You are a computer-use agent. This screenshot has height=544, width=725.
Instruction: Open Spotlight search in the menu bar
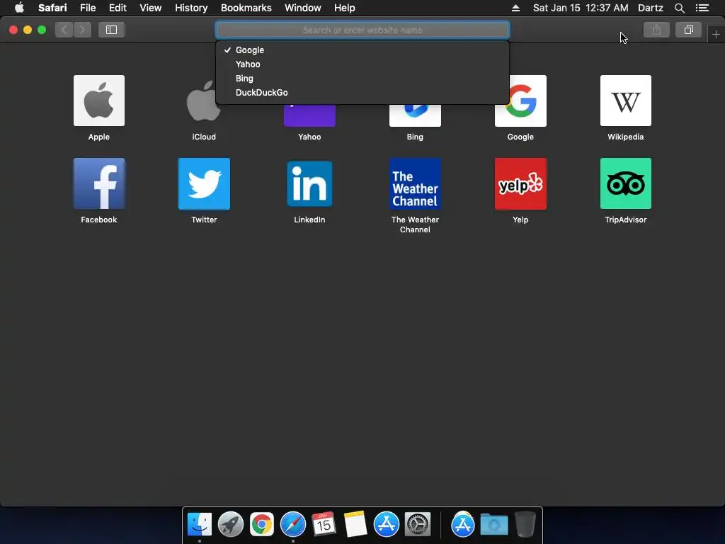tap(679, 8)
